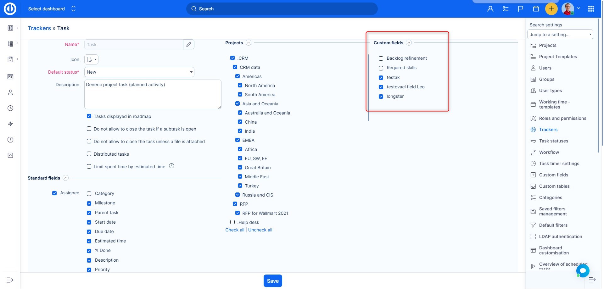Uncheck the Milestone standard field
604x289 pixels.
89,203
